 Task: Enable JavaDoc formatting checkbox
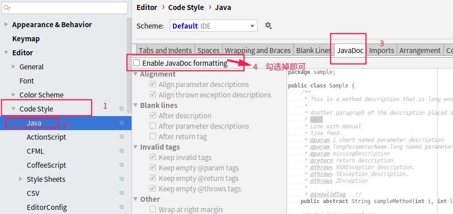coord(136,63)
